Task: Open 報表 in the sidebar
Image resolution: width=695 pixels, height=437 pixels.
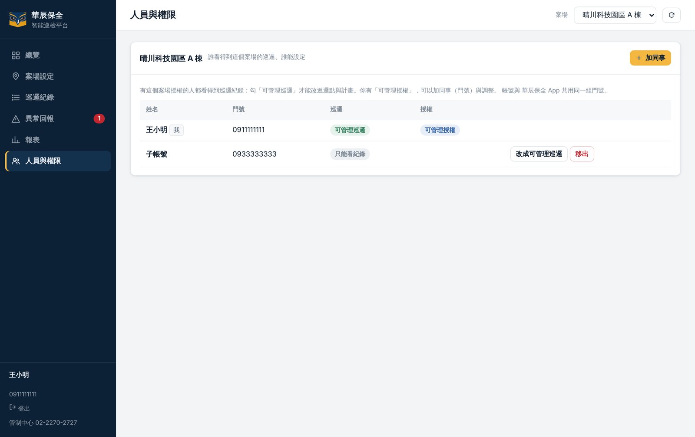Action: (x=58, y=140)
